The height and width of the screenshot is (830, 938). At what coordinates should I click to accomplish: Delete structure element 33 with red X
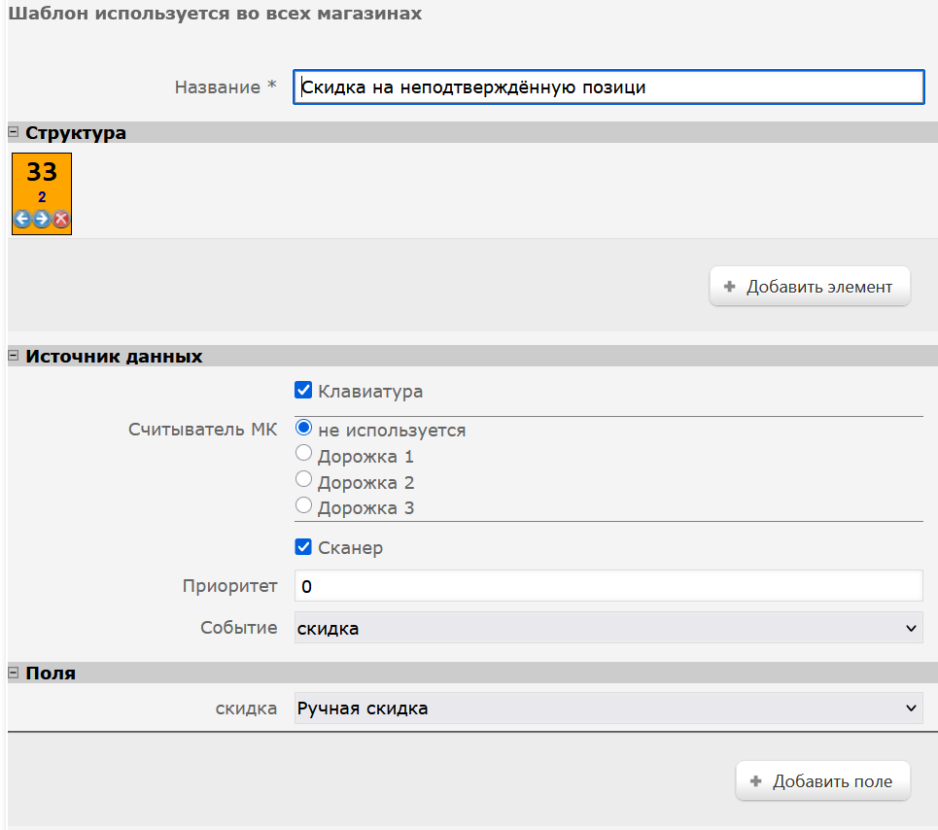click(61, 219)
